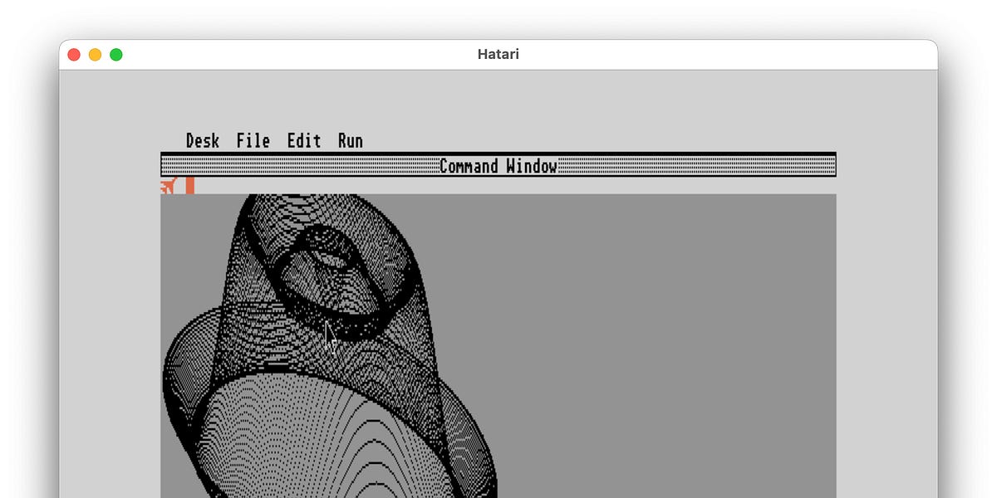The image size is (997, 498).
Task: Click the yellow minimize button of Hatari window
Action: pos(95,53)
